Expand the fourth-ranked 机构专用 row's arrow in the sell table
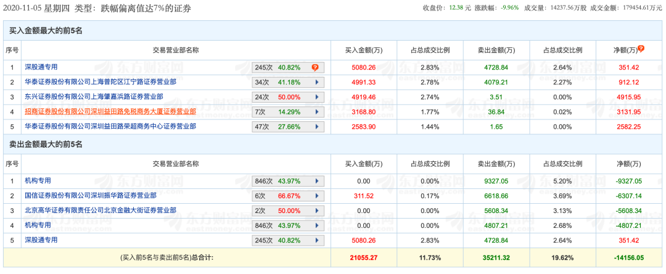This screenshot has width=666, height=274. tap(317, 225)
